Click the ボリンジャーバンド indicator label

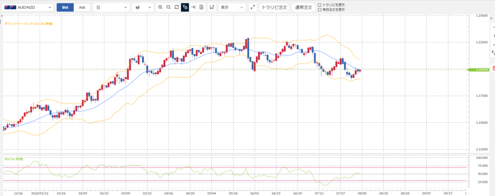coord(29,23)
